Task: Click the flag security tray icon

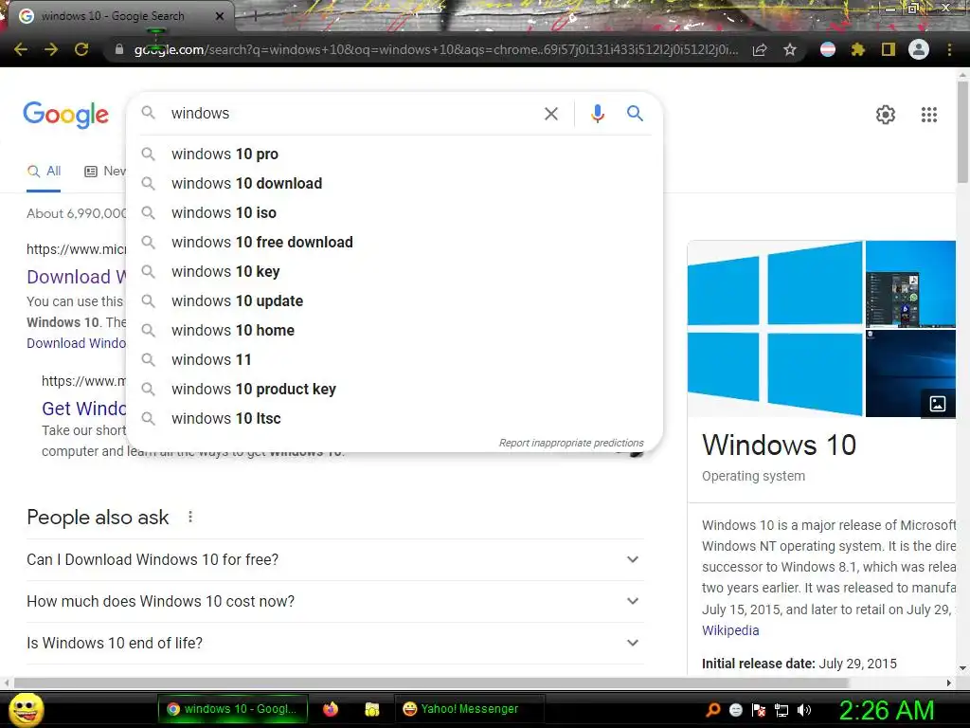Action: [x=759, y=710]
